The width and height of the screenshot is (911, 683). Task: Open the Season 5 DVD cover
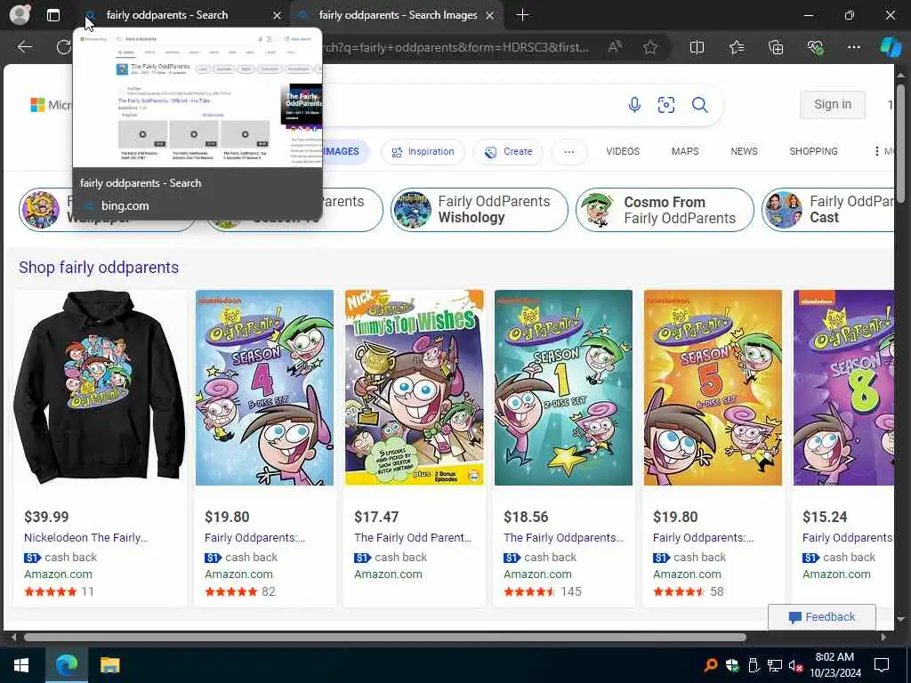point(713,388)
